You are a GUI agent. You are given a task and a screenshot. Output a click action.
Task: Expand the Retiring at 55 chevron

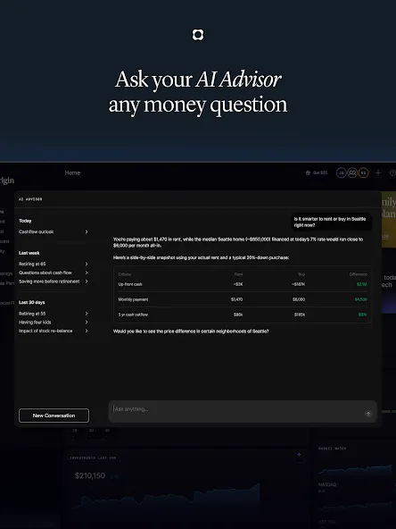tap(87, 314)
